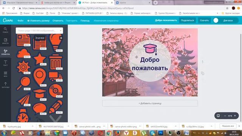Add the orange wristwatch icon
Image resolution: width=242 pixels, height=136 pixels.
click(23, 115)
